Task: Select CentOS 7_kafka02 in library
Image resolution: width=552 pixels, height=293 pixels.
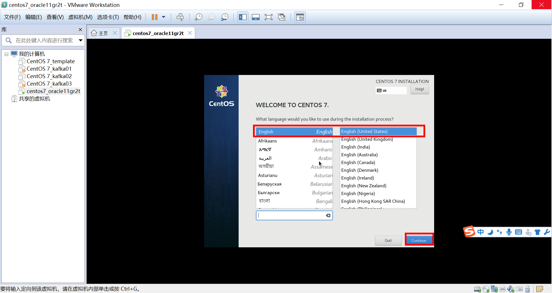Action: (x=49, y=76)
